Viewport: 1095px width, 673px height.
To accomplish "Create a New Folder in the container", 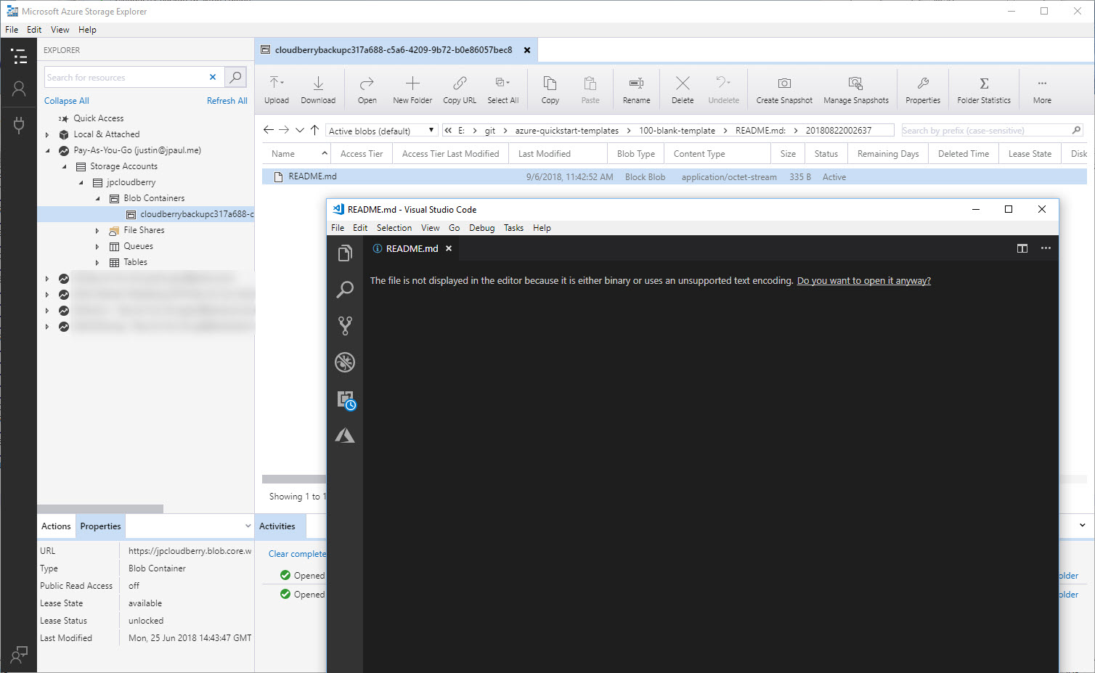I will click(412, 89).
